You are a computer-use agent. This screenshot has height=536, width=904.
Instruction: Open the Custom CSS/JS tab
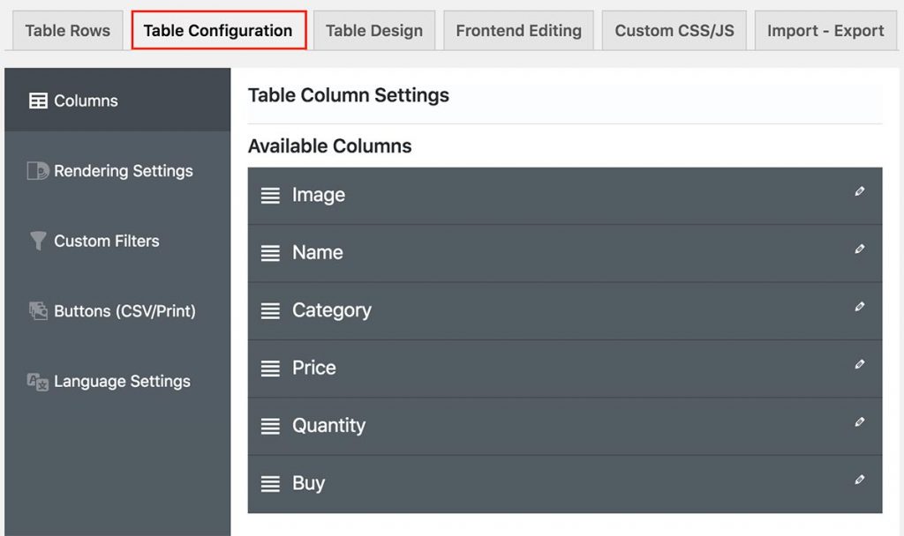[x=674, y=31]
